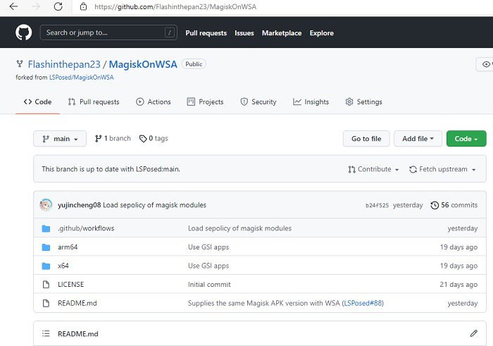Open the MagiskOnWSA repository link
This screenshot has width=493, height=346.
click(x=143, y=64)
